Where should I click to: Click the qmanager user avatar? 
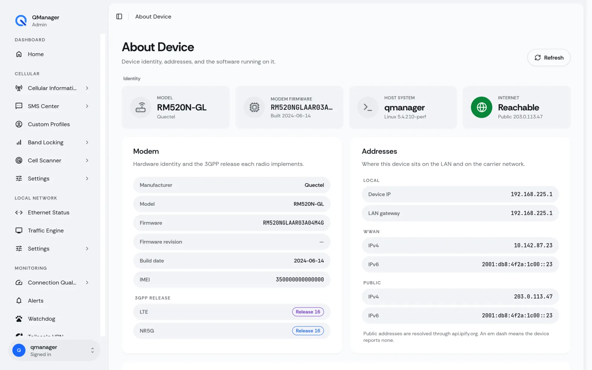coord(19,350)
